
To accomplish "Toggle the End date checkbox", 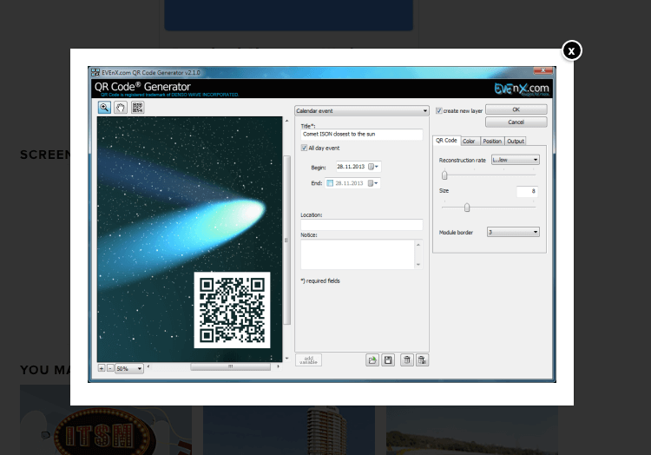I will [330, 183].
